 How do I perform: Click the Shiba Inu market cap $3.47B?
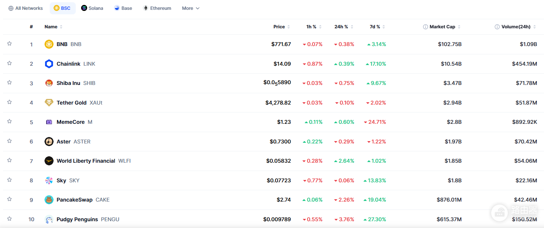(x=453, y=83)
